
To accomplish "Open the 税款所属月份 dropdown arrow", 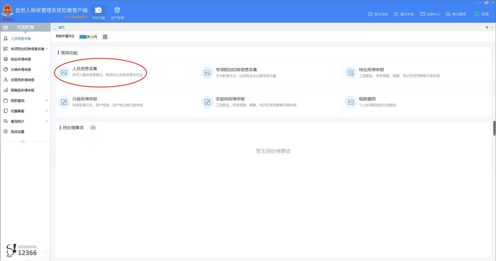I will (x=105, y=37).
